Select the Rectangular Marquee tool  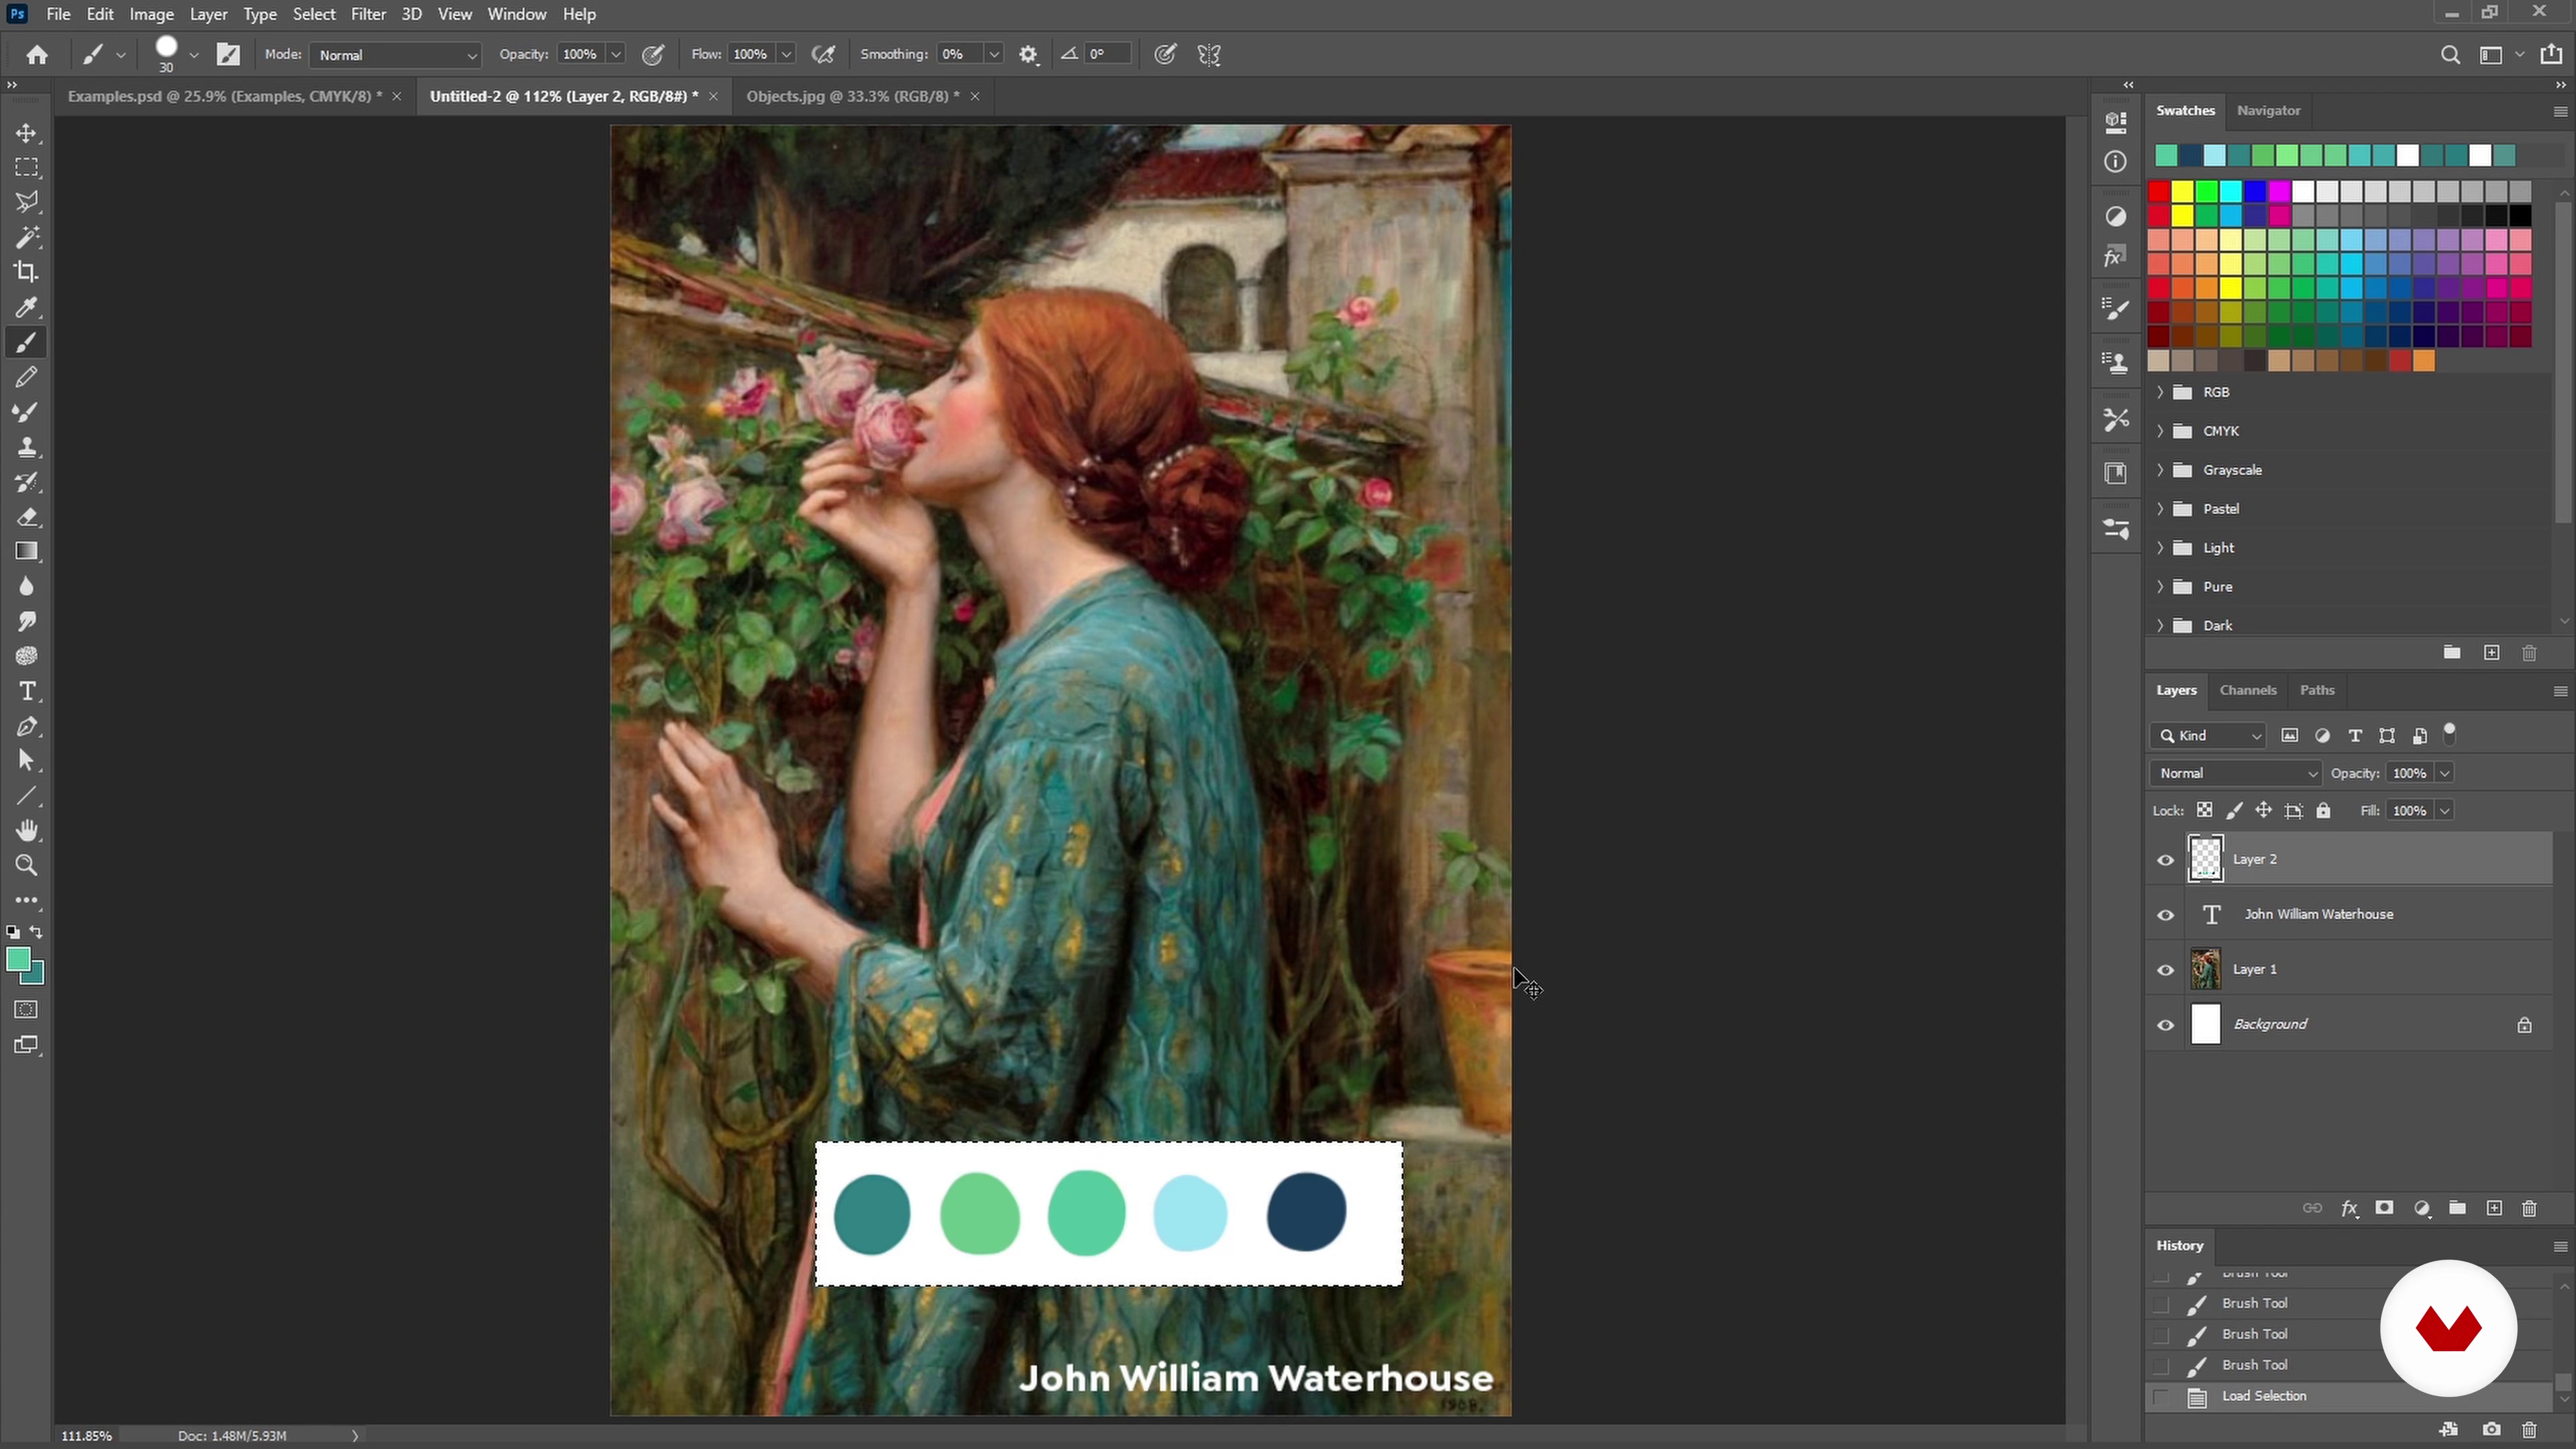point(27,167)
